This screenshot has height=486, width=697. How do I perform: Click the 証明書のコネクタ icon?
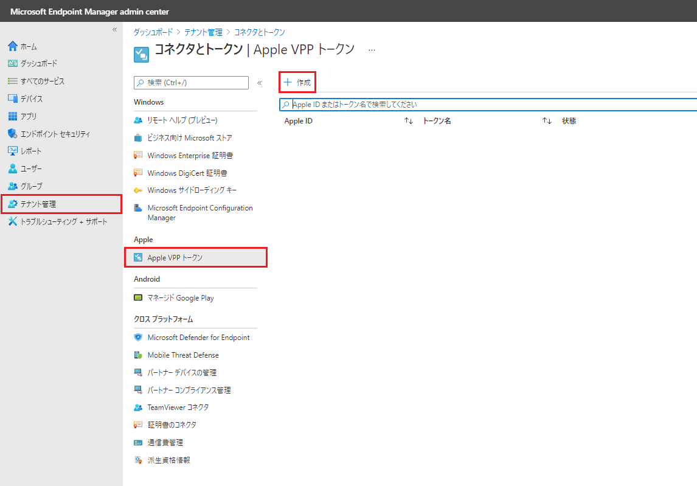pos(138,425)
